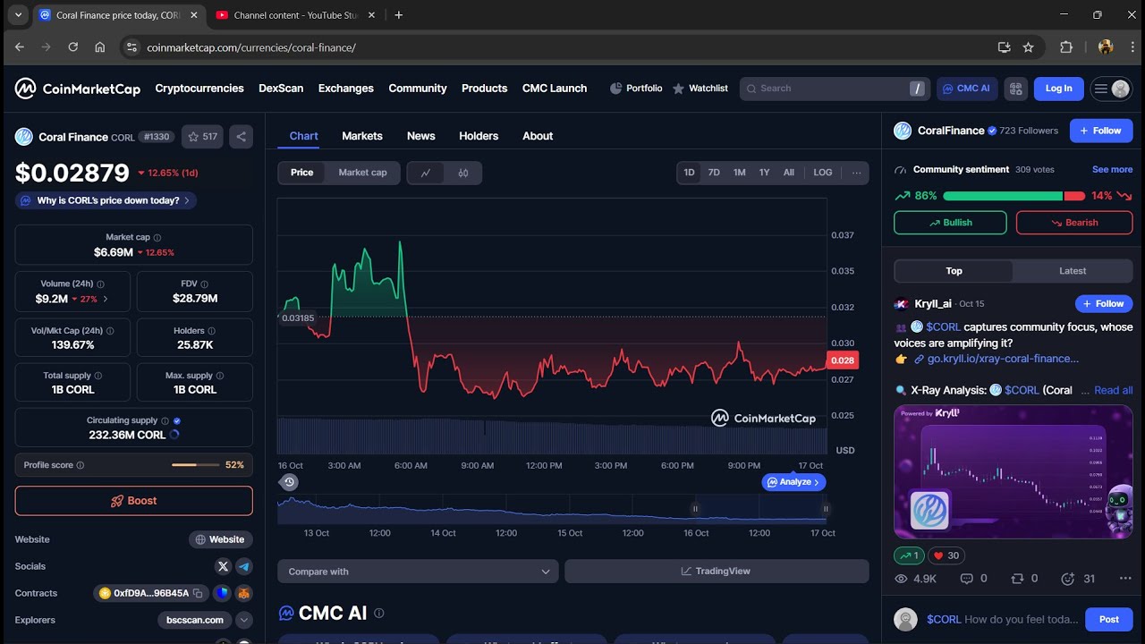Click the Log In button
The width and height of the screenshot is (1145, 644).
(1058, 89)
